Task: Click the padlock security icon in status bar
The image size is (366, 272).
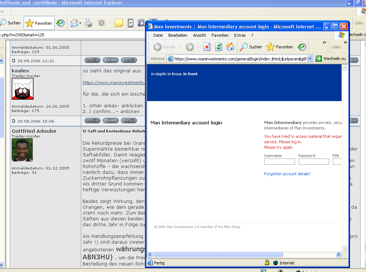Action: [267, 263]
